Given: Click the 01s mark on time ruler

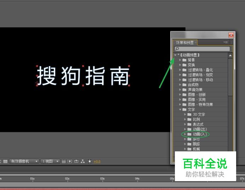Looking at the screenshot, I should 33,179.
